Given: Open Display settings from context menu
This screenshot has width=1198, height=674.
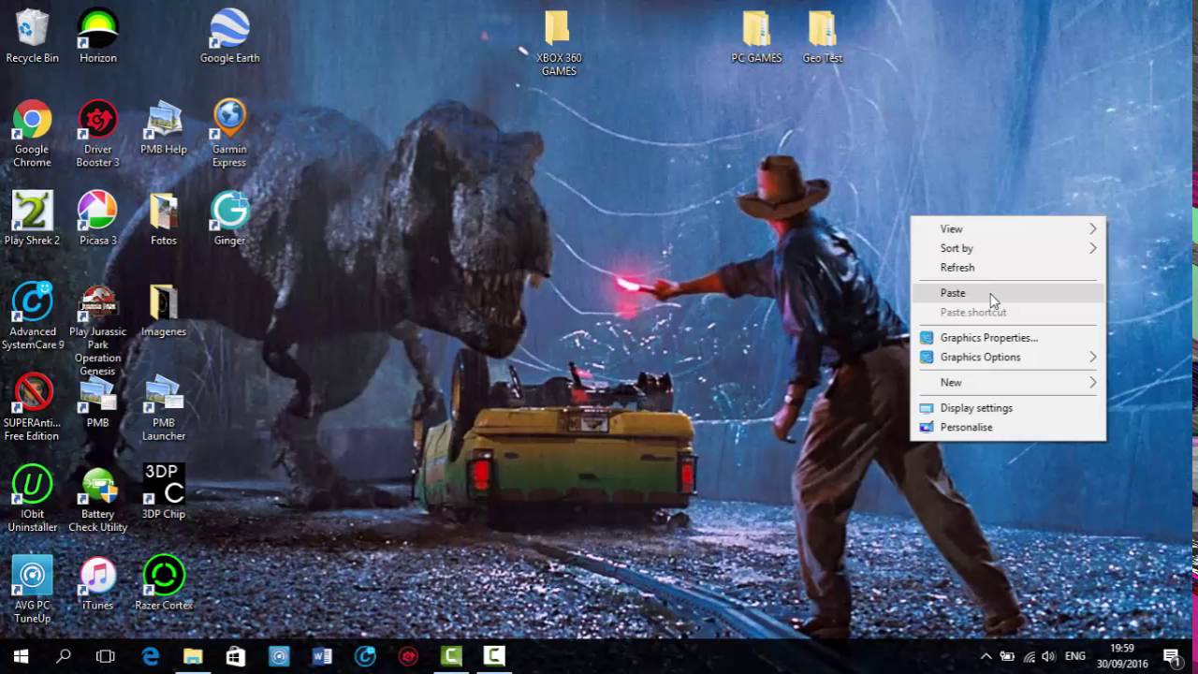Looking at the screenshot, I should point(1008,407).
